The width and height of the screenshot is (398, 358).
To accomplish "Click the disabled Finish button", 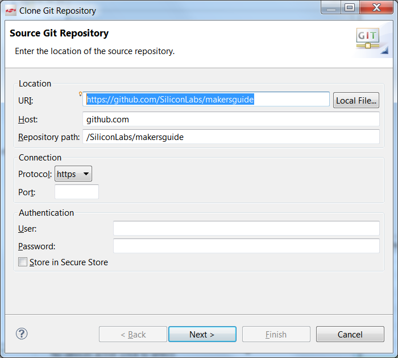I will point(276,334).
